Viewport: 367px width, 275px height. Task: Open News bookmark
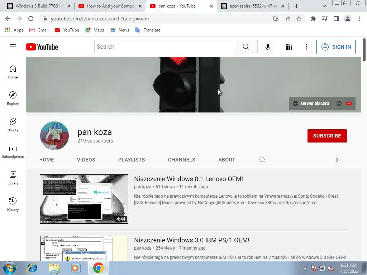(120, 30)
